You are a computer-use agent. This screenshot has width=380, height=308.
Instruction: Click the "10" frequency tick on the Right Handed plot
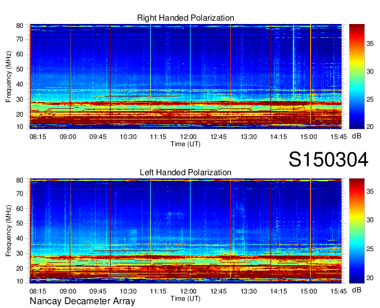[20, 127]
